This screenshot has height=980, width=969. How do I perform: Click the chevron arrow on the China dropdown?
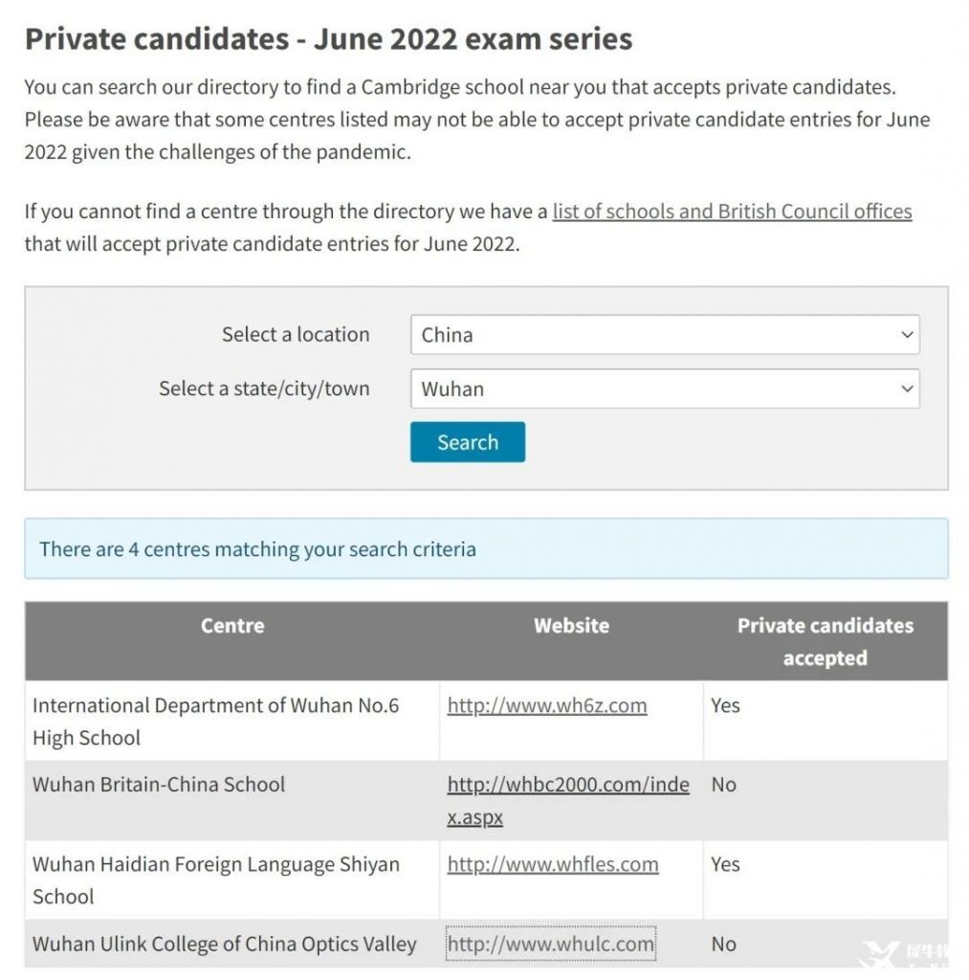tap(907, 334)
